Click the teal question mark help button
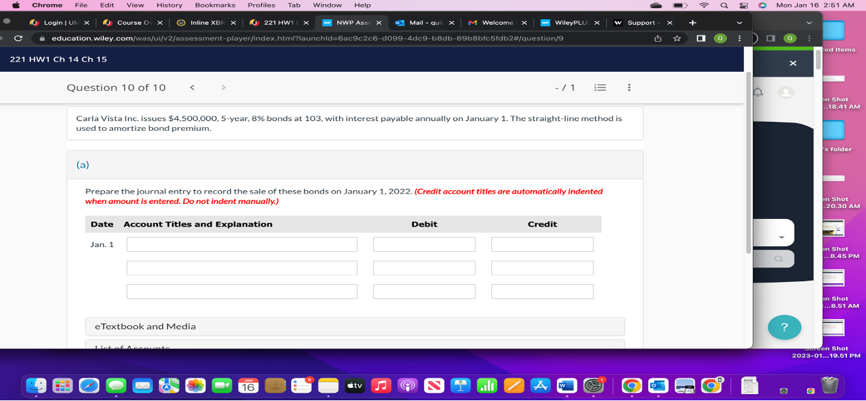The height and width of the screenshot is (401, 866). pyautogui.click(x=784, y=328)
